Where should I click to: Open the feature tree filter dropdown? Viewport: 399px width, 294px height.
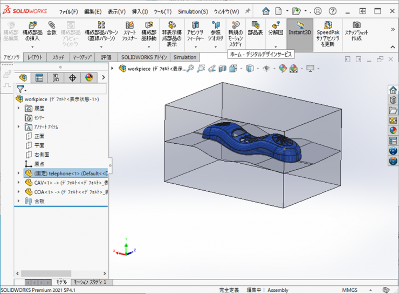(x=22, y=89)
